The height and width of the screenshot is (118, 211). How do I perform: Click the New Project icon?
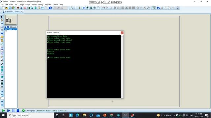[3, 8]
